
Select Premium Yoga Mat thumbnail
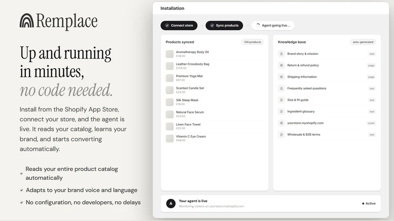(169, 78)
